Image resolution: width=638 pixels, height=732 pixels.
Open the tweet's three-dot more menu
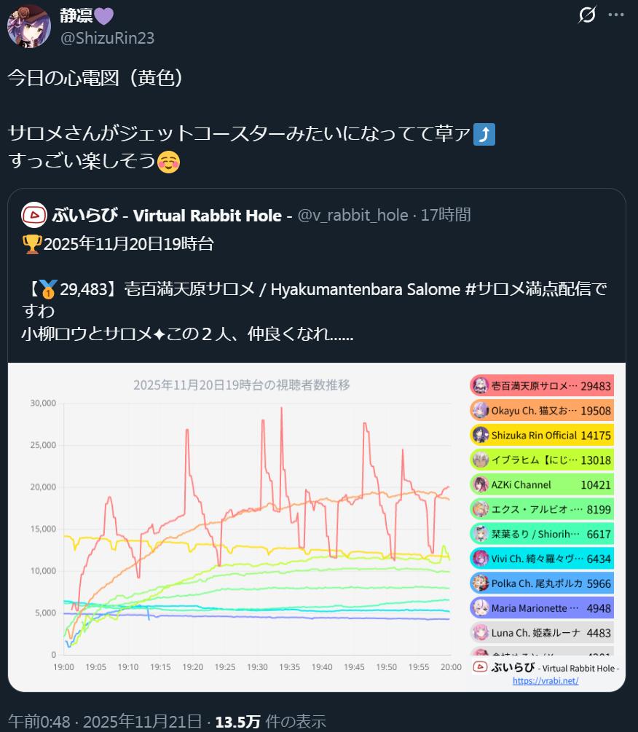pyautogui.click(x=616, y=15)
